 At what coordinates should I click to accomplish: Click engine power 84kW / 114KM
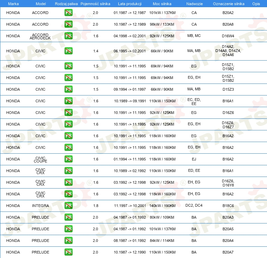pos(162,241)
